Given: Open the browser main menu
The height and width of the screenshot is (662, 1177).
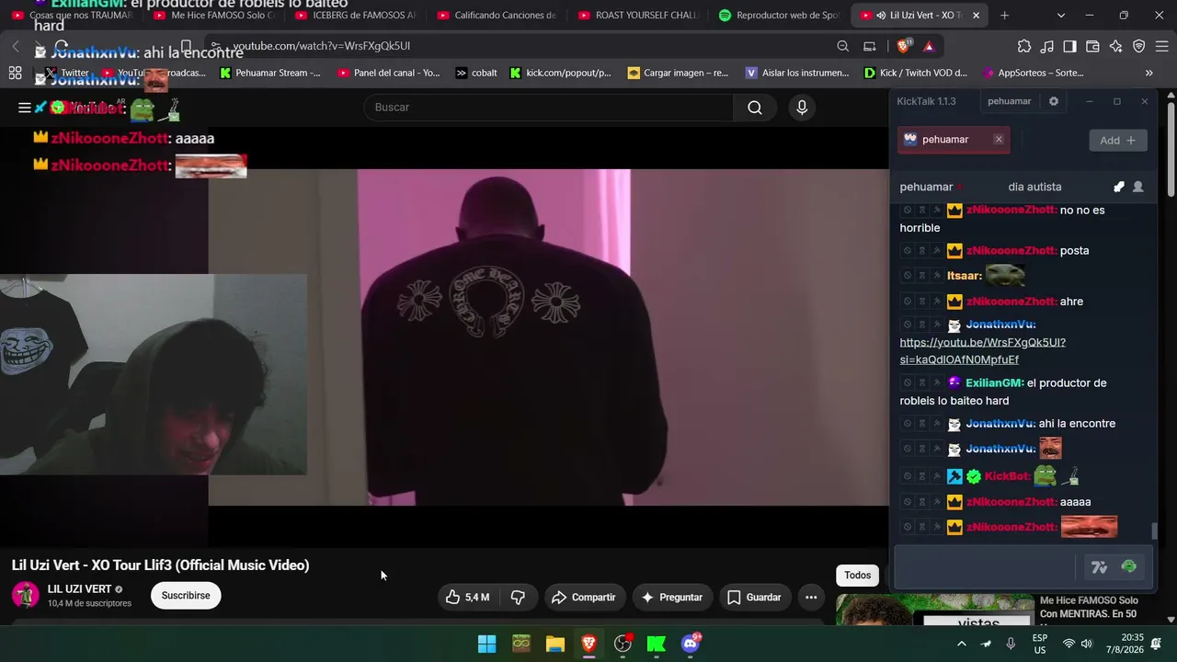Looking at the screenshot, I should (1162, 46).
